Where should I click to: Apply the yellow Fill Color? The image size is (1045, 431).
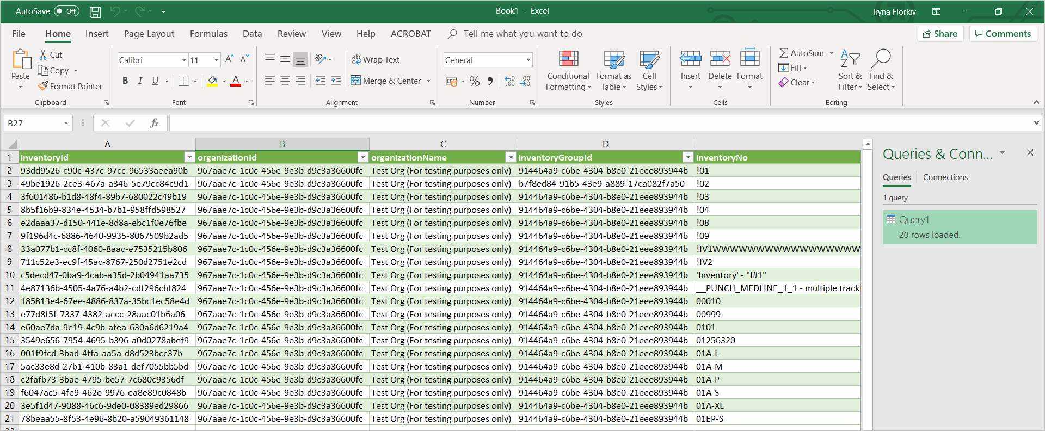click(212, 81)
